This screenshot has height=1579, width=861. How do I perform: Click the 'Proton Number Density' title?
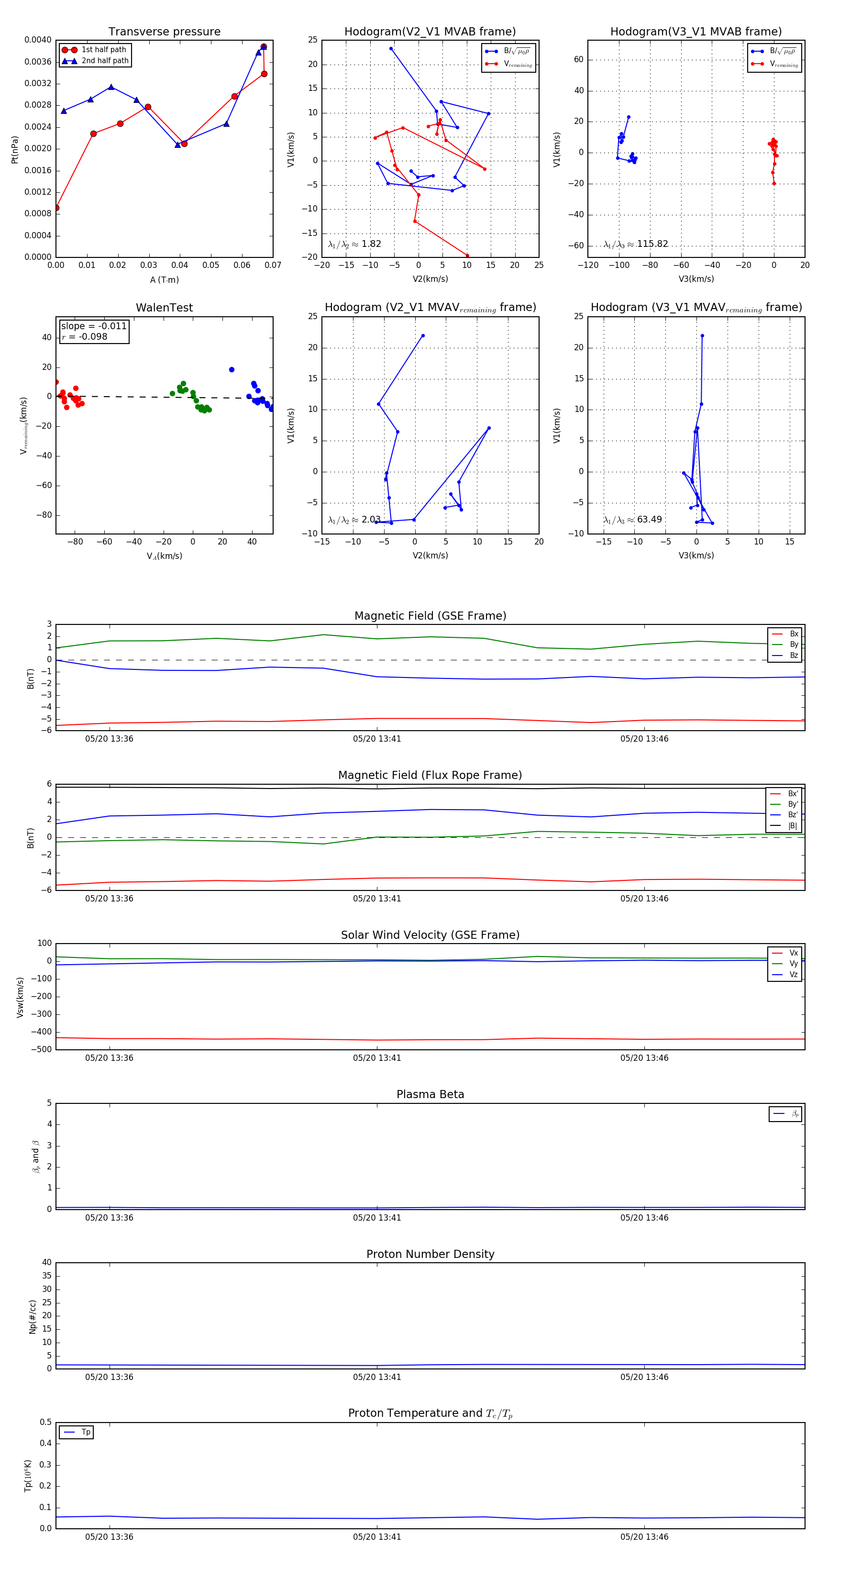point(430,1254)
